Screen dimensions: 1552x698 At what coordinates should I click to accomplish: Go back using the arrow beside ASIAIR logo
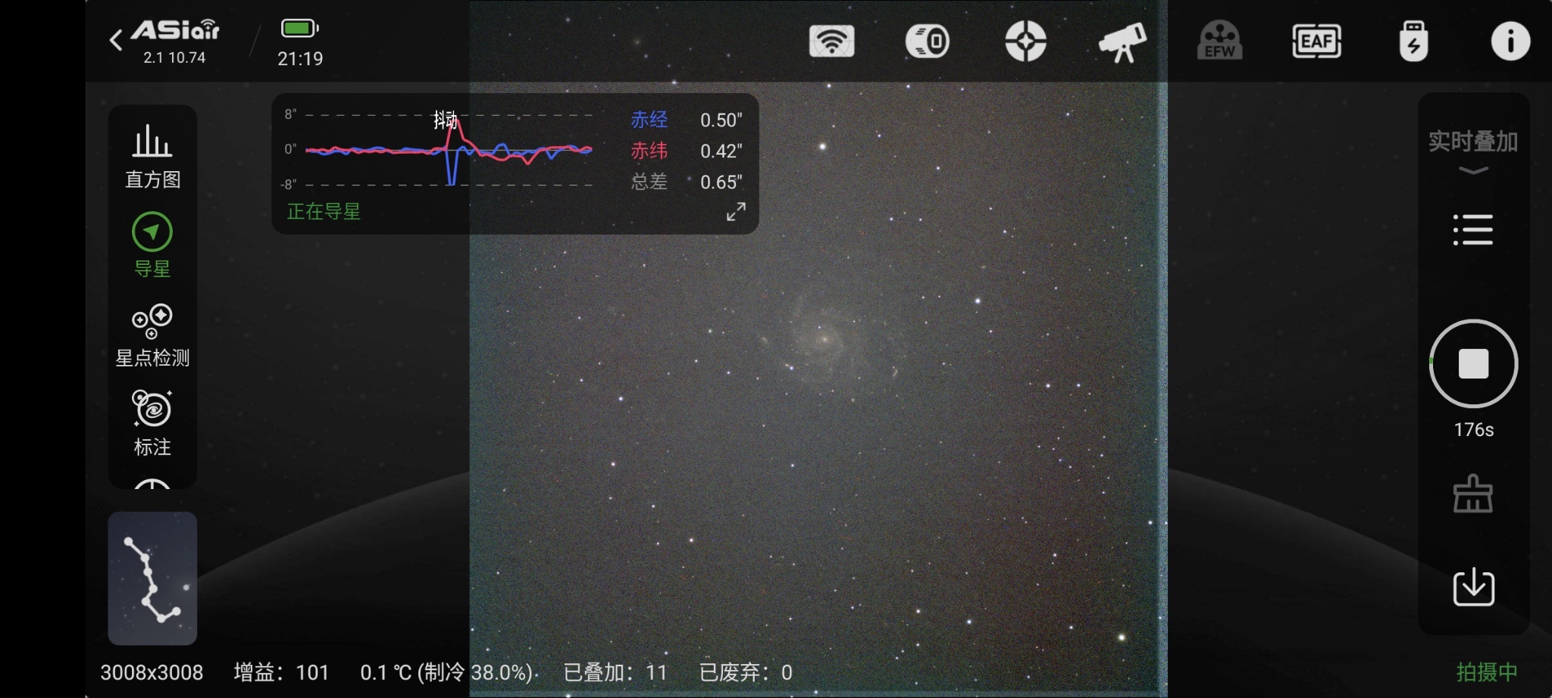116,41
